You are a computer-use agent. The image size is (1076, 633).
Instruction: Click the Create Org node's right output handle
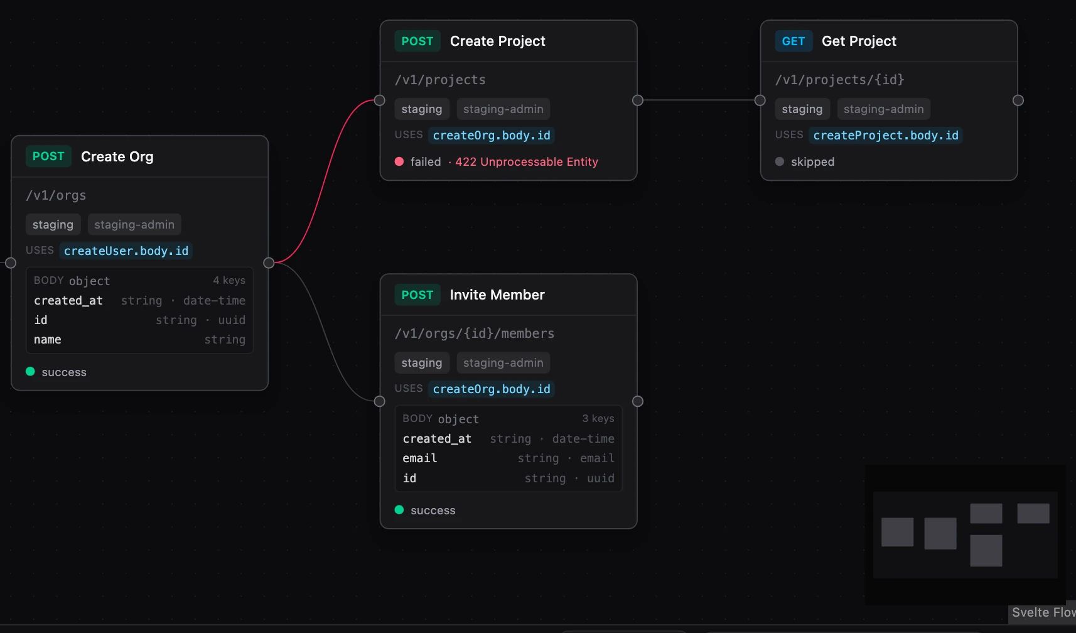click(x=269, y=263)
